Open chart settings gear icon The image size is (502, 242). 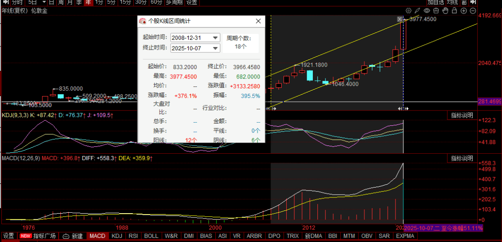point(409,11)
